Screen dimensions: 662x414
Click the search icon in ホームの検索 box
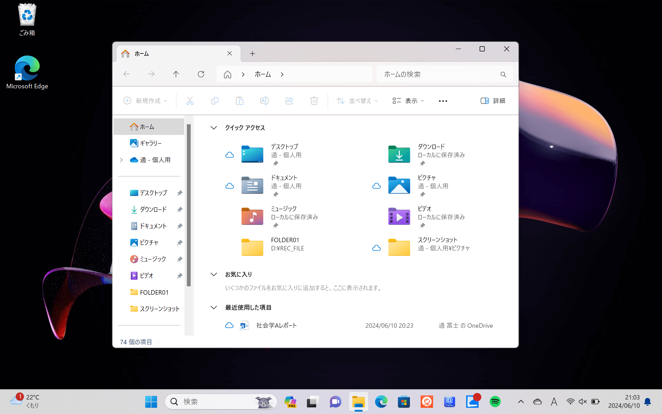pos(503,74)
